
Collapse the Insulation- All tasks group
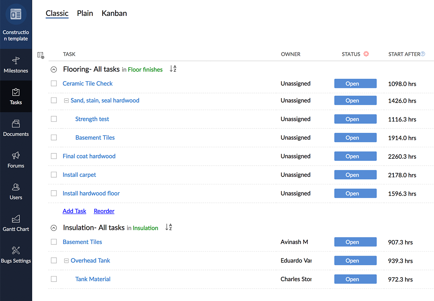point(54,228)
